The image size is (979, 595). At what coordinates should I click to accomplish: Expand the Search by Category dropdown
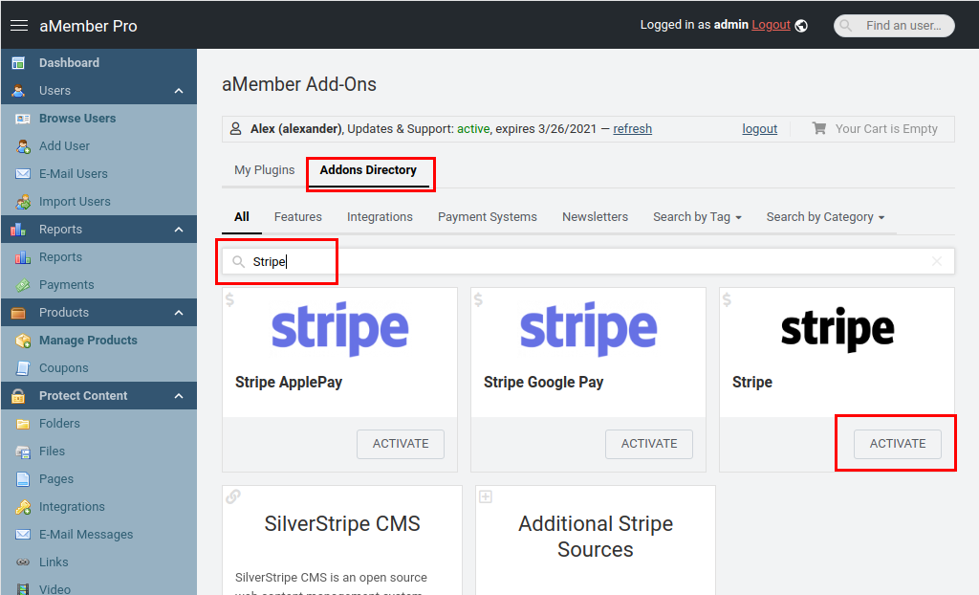coord(825,217)
